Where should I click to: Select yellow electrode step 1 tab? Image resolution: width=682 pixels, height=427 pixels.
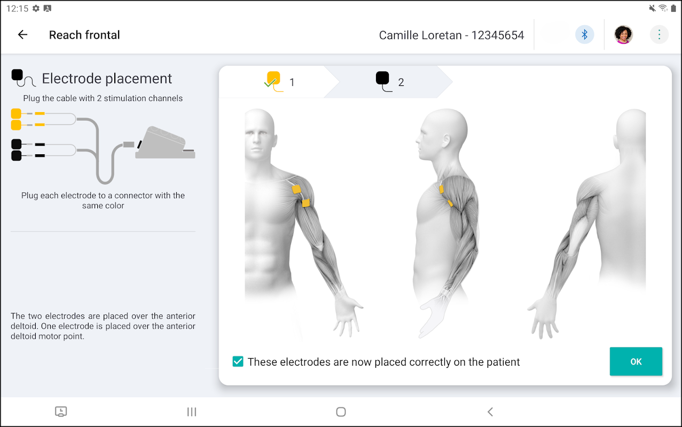click(279, 82)
